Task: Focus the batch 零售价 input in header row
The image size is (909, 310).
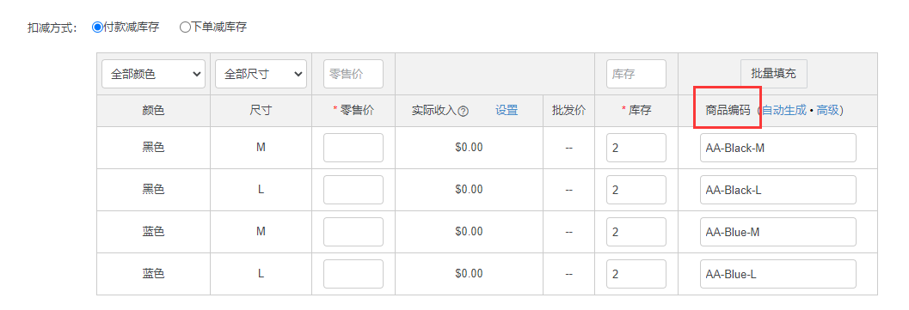Action: [x=353, y=74]
